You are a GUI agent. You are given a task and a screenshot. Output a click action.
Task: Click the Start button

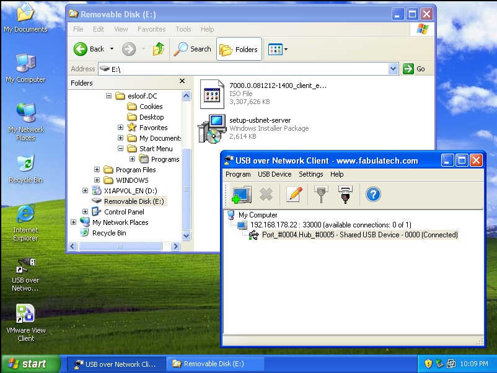[31, 364]
